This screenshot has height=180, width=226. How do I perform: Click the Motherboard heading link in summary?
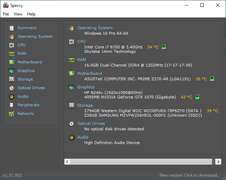tap(90, 73)
